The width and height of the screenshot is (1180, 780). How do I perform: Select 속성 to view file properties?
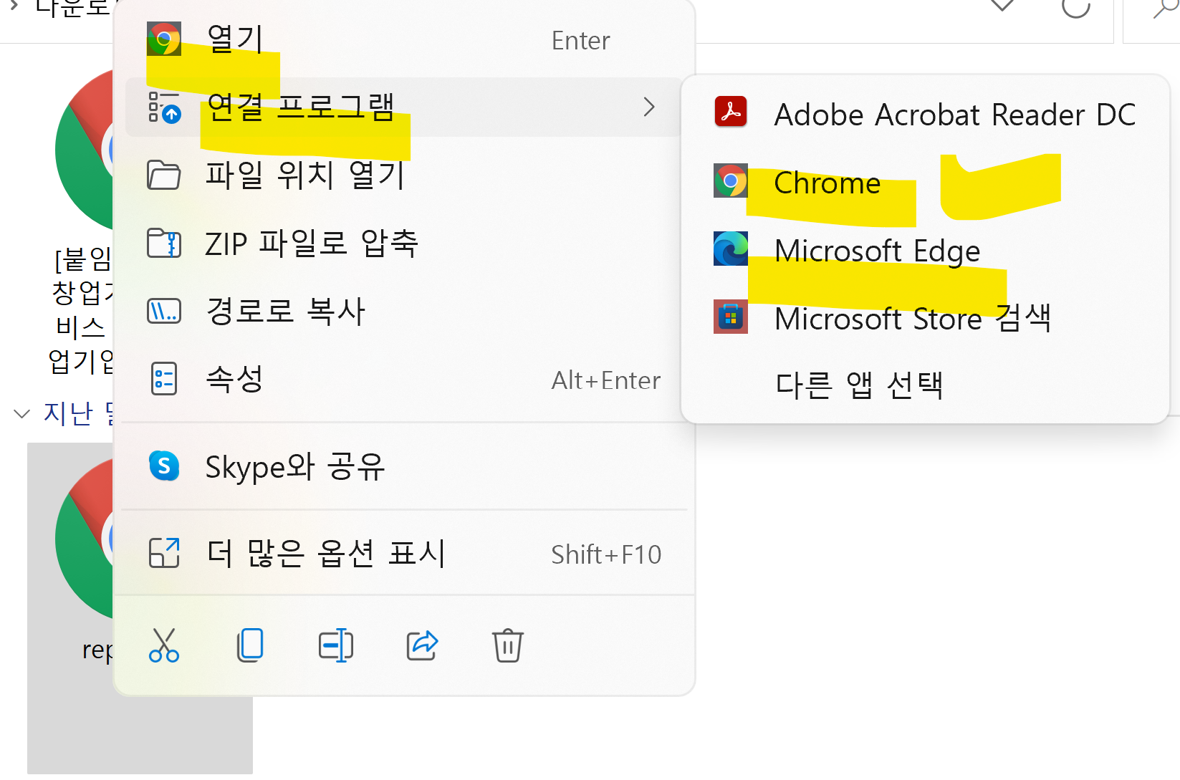234,380
